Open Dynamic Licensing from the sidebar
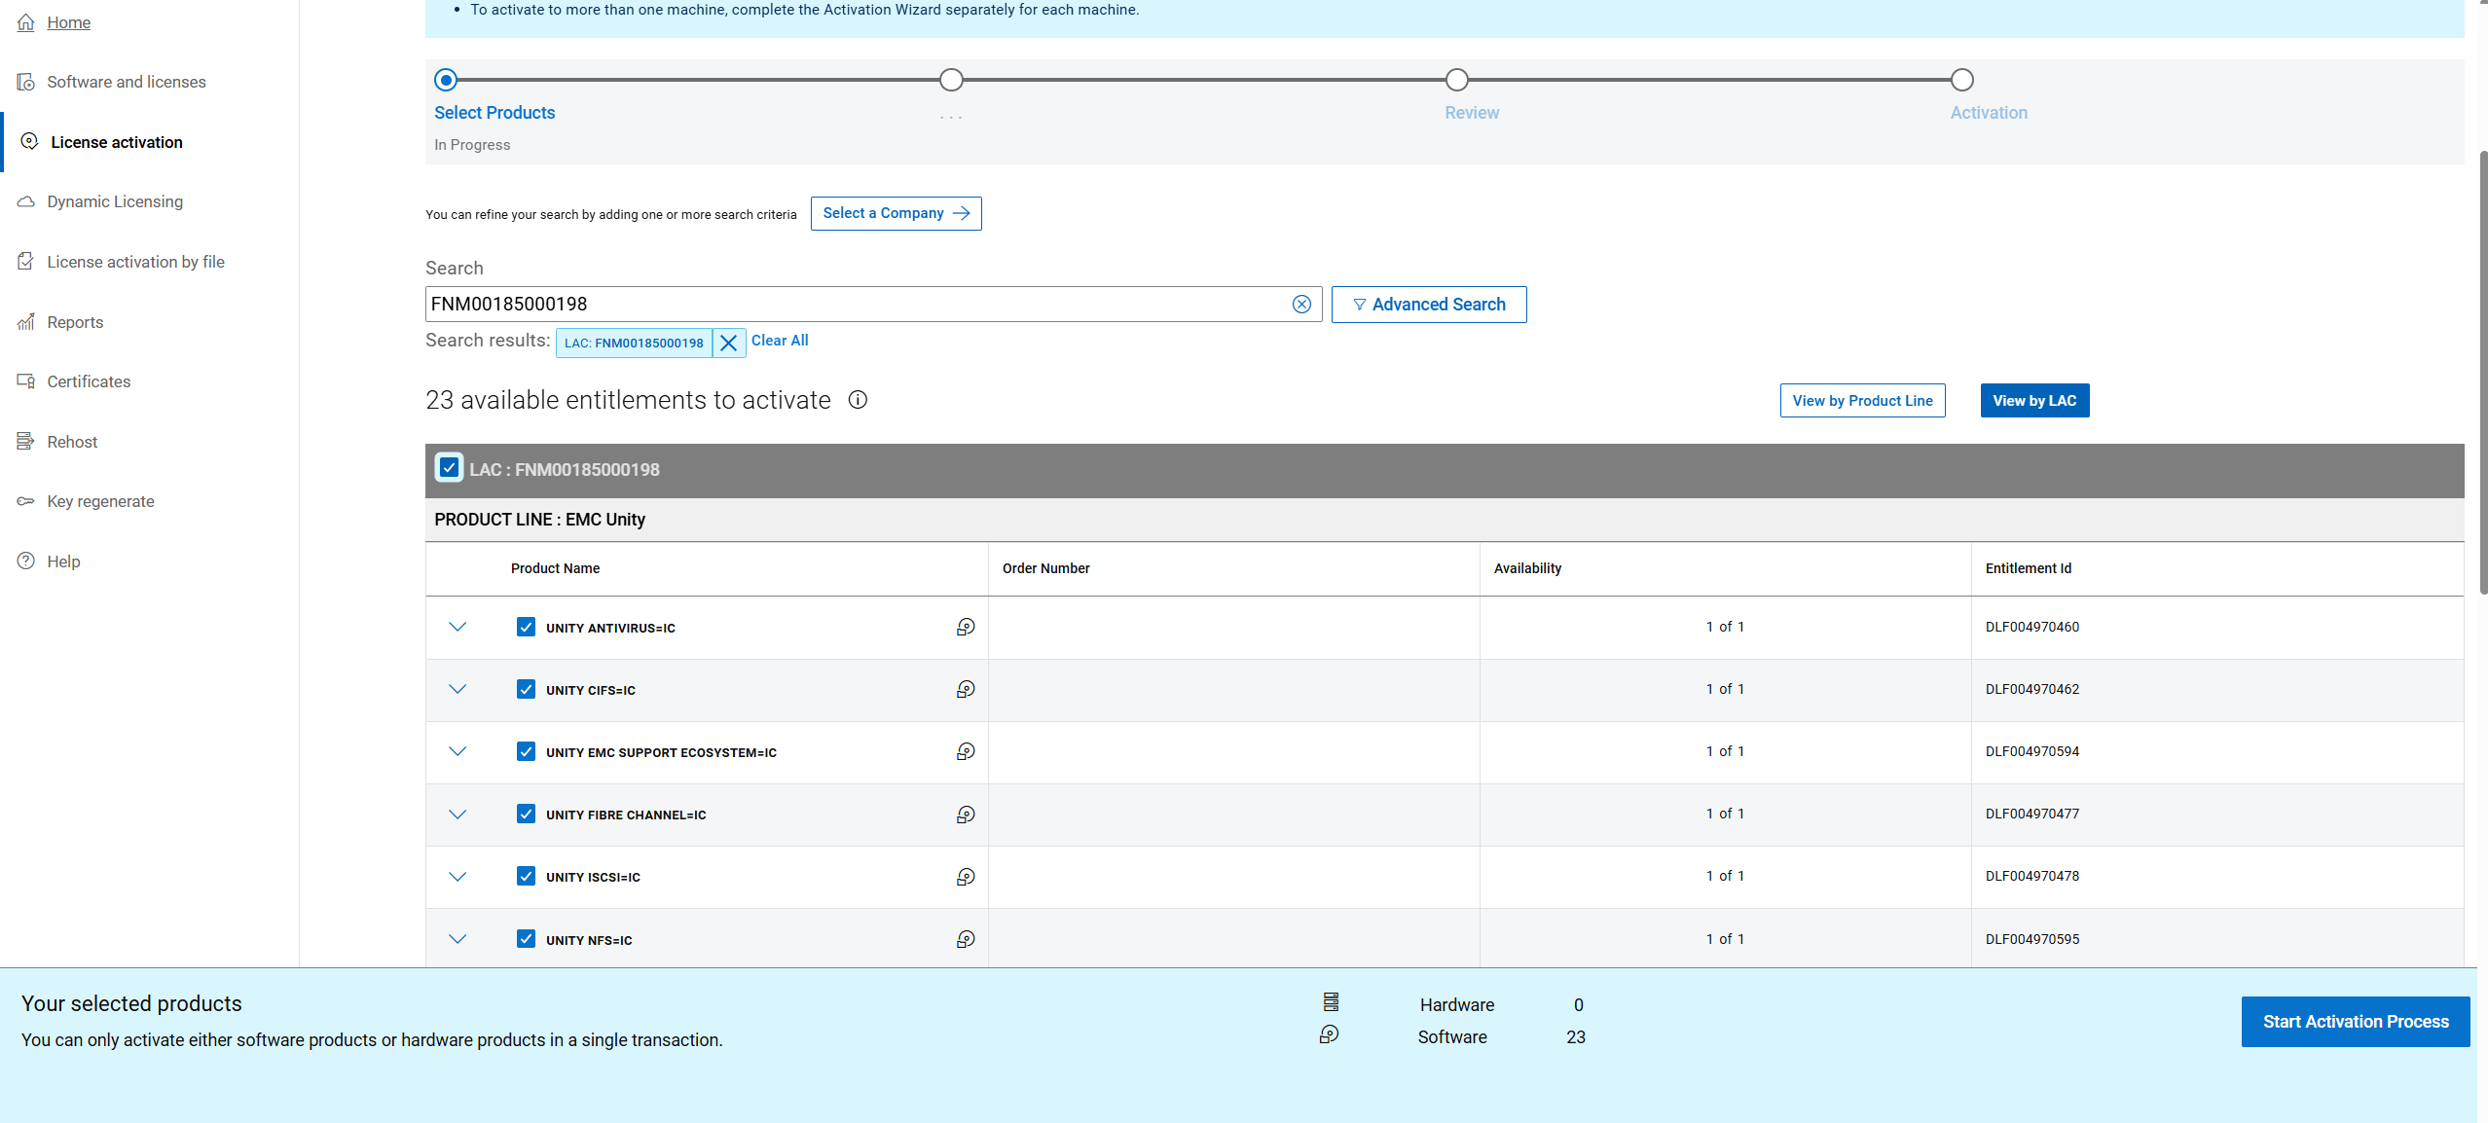The image size is (2488, 1123). [x=115, y=201]
